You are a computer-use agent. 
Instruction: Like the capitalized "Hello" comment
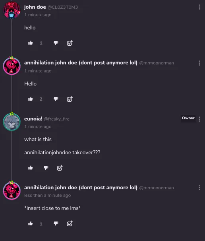click(x=31, y=99)
